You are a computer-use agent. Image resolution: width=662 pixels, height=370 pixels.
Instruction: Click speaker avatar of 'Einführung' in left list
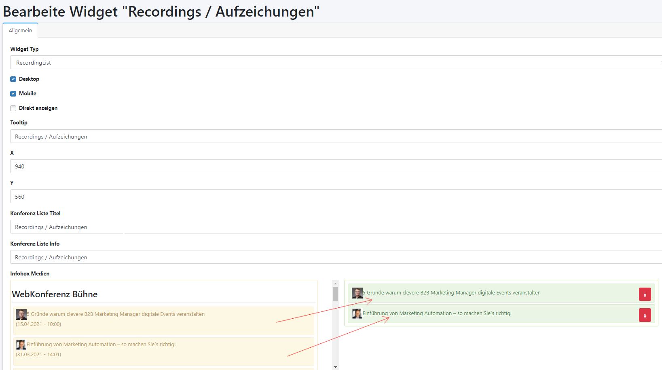pos(21,345)
